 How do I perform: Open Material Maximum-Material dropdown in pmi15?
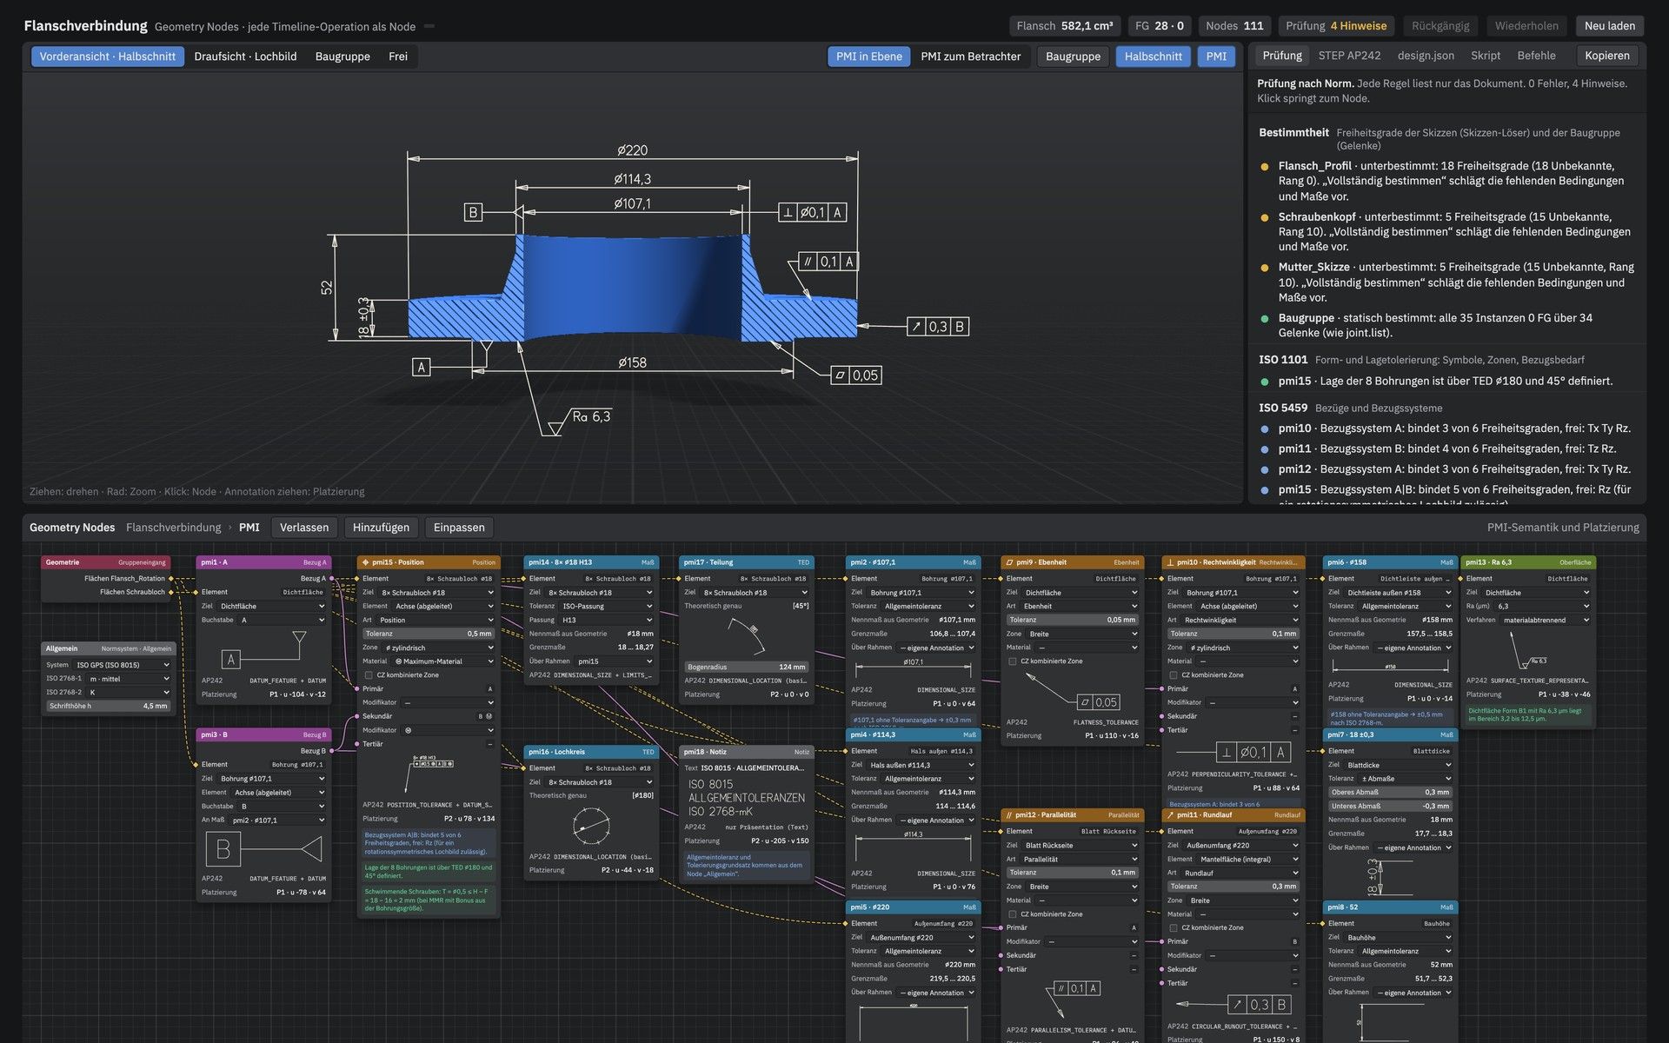coord(443,661)
